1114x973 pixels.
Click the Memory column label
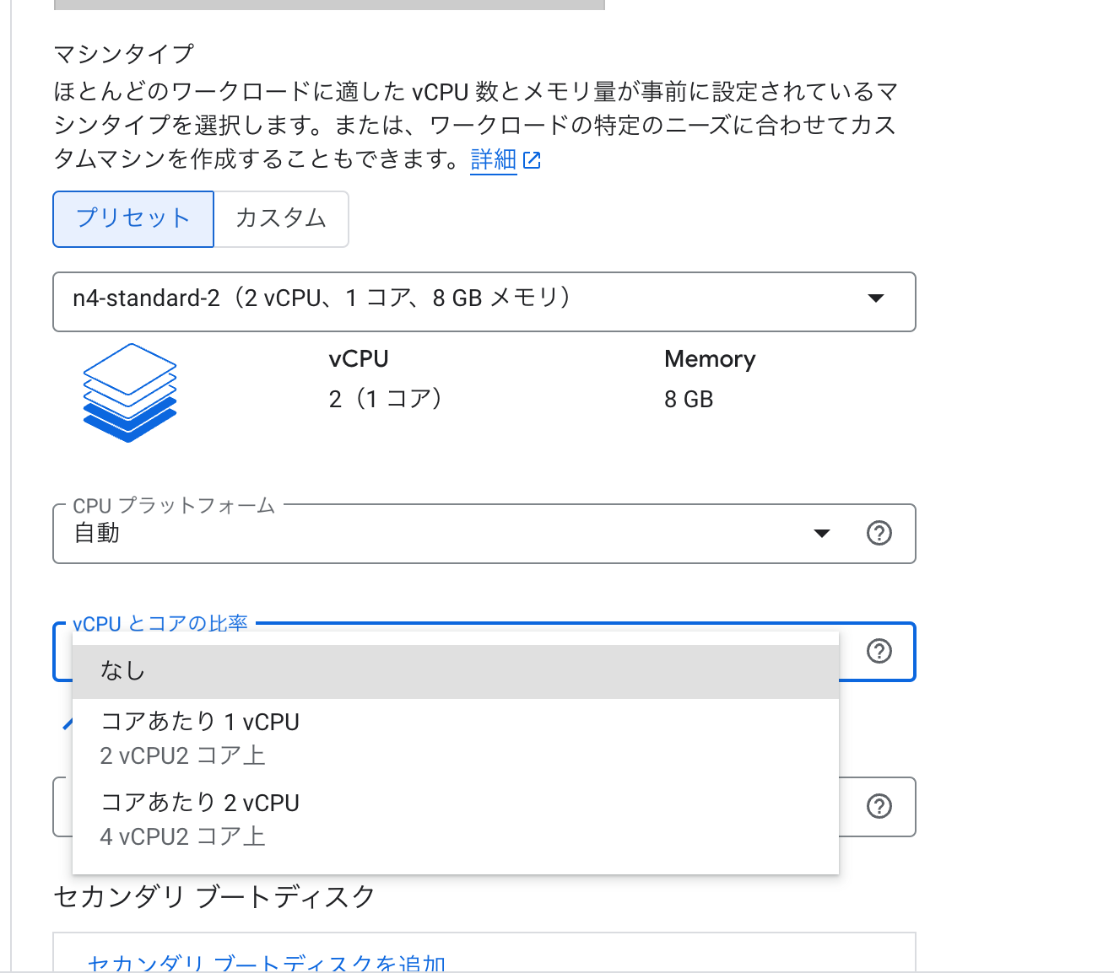click(x=710, y=359)
